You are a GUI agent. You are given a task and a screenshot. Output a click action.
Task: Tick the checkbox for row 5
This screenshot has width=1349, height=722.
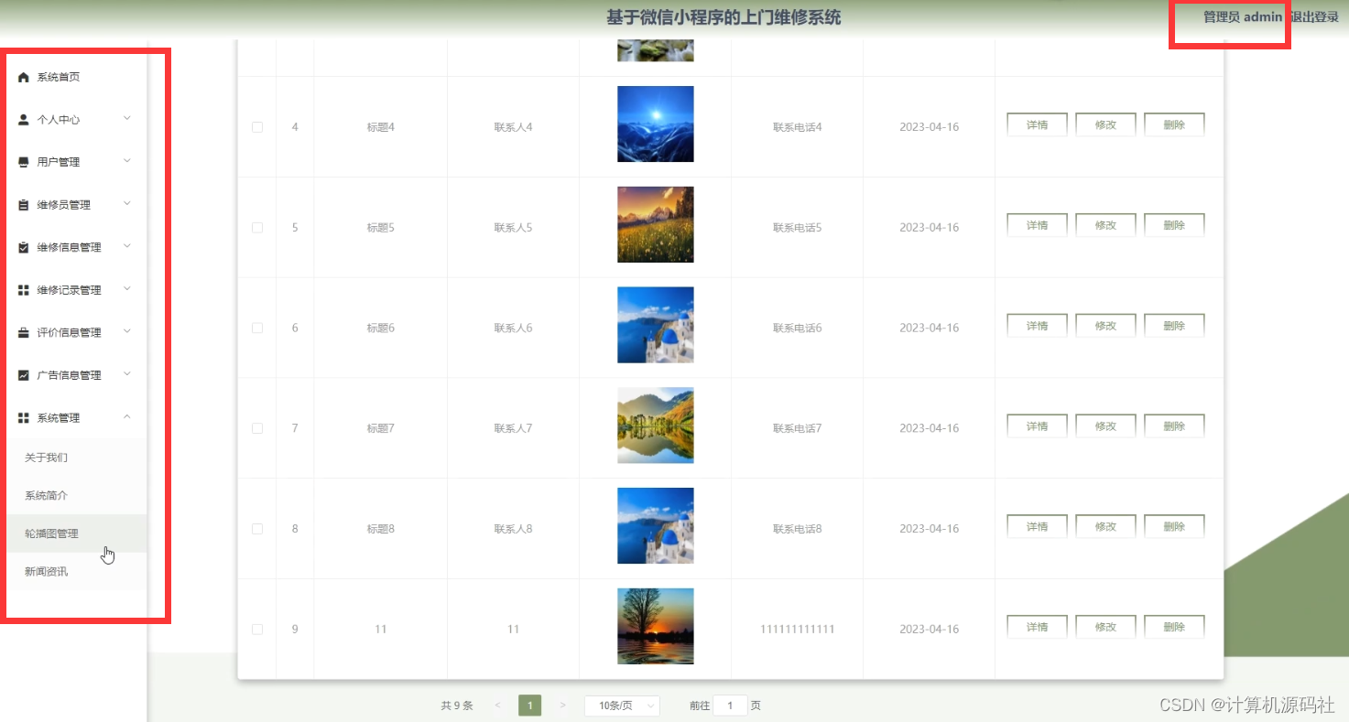tap(257, 228)
